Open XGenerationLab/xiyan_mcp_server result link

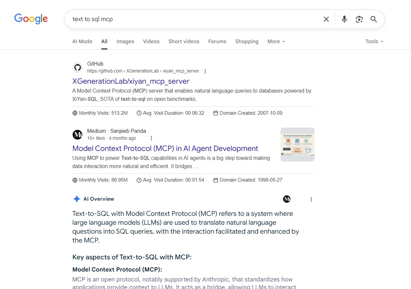click(131, 81)
